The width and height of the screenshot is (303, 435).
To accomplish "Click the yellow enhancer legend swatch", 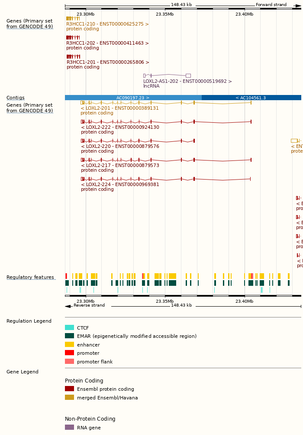I will point(69,345).
